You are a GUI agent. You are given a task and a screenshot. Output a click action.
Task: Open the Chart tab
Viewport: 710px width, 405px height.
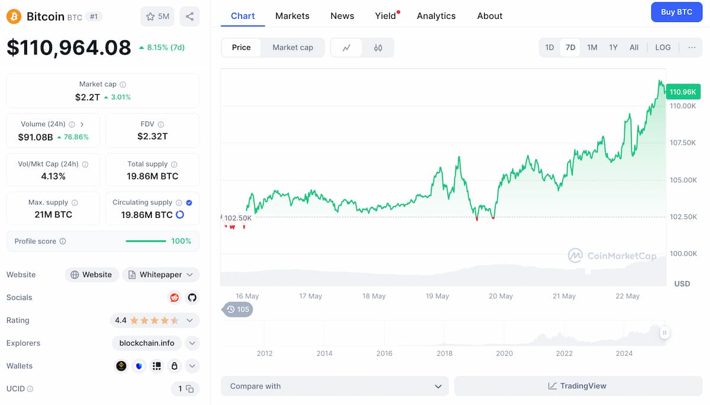point(243,16)
